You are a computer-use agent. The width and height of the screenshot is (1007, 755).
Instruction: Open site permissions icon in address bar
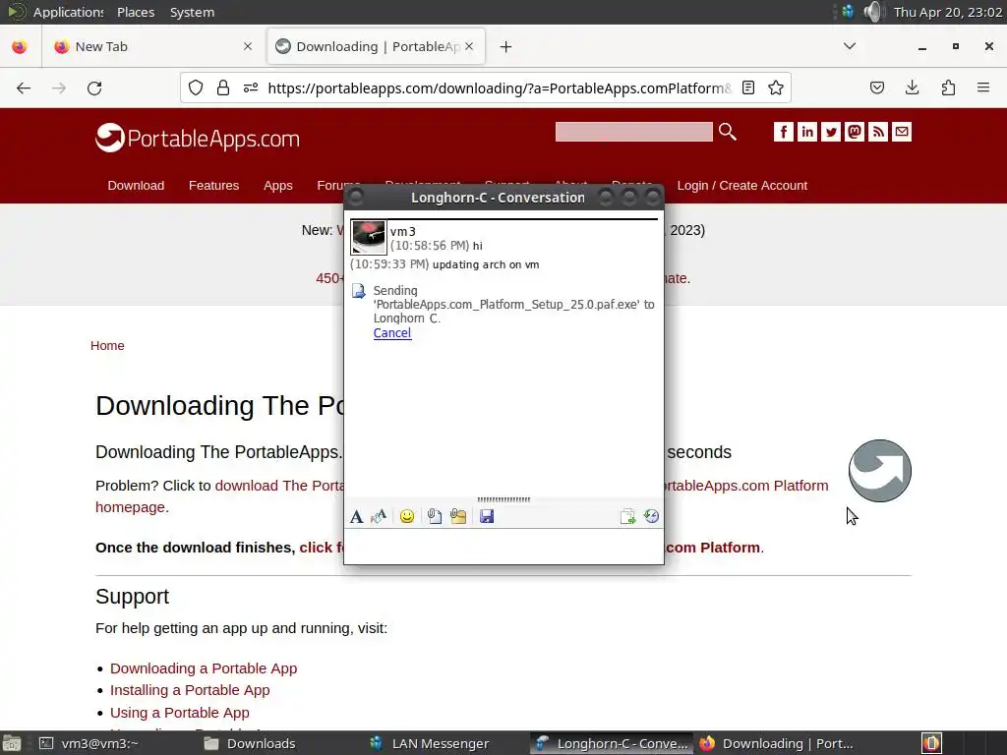coord(251,87)
